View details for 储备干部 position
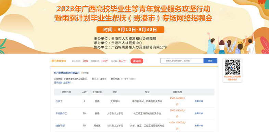 198,125
